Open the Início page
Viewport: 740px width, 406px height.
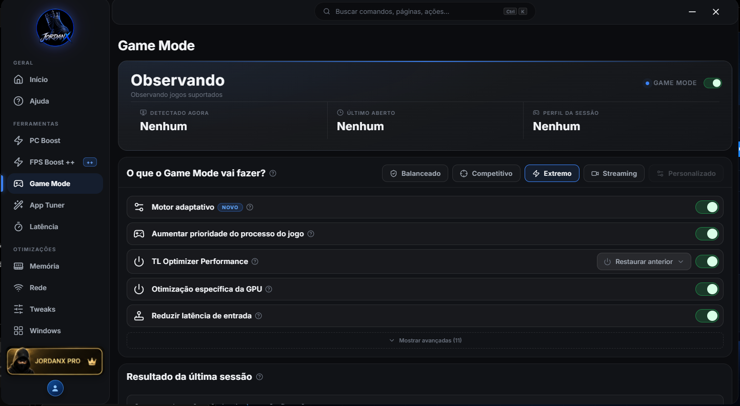pyautogui.click(x=55, y=79)
